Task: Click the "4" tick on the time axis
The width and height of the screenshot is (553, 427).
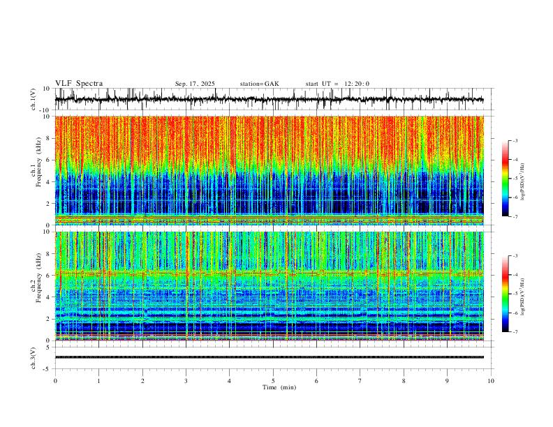Action: pos(229,381)
